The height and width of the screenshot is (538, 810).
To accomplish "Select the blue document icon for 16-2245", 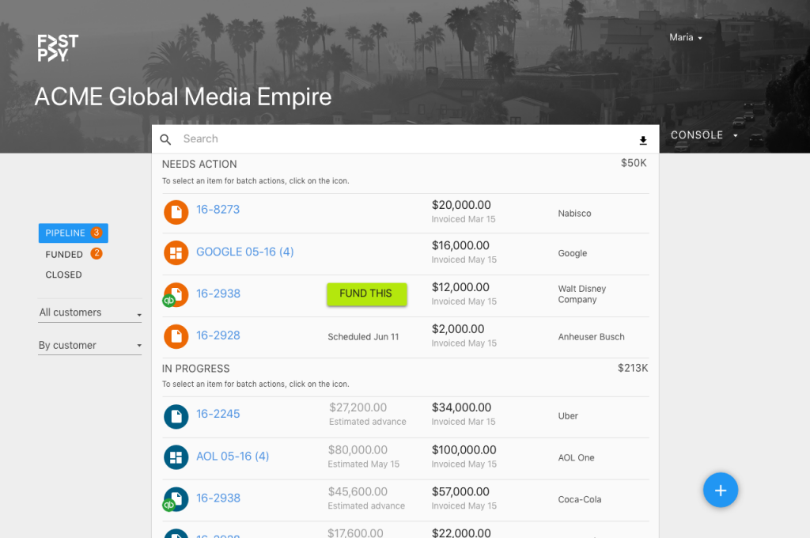I will click(x=176, y=415).
